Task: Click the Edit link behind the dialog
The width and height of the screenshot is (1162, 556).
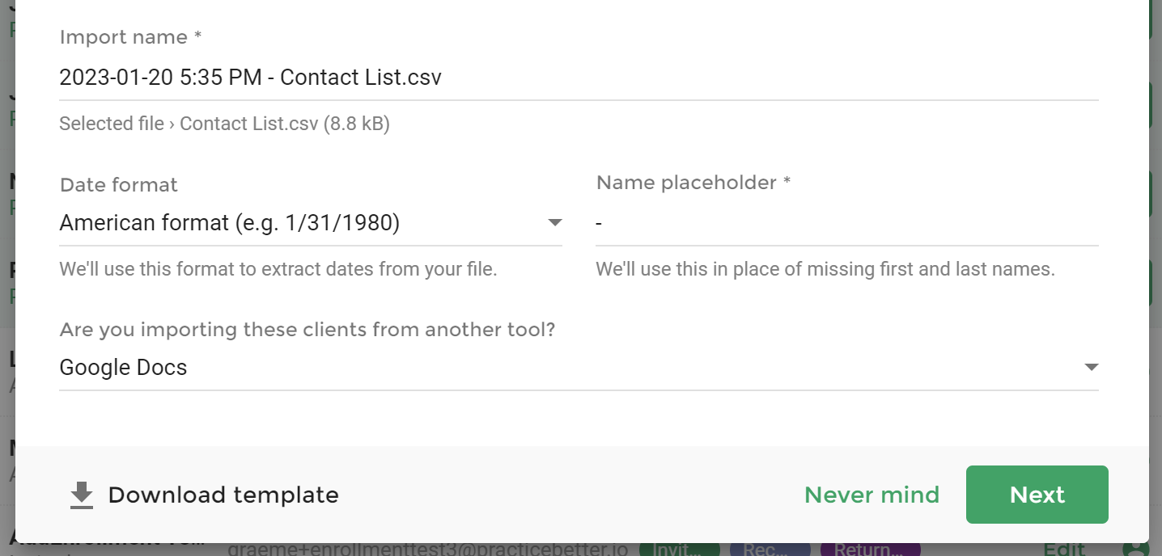Action: [x=1064, y=549]
